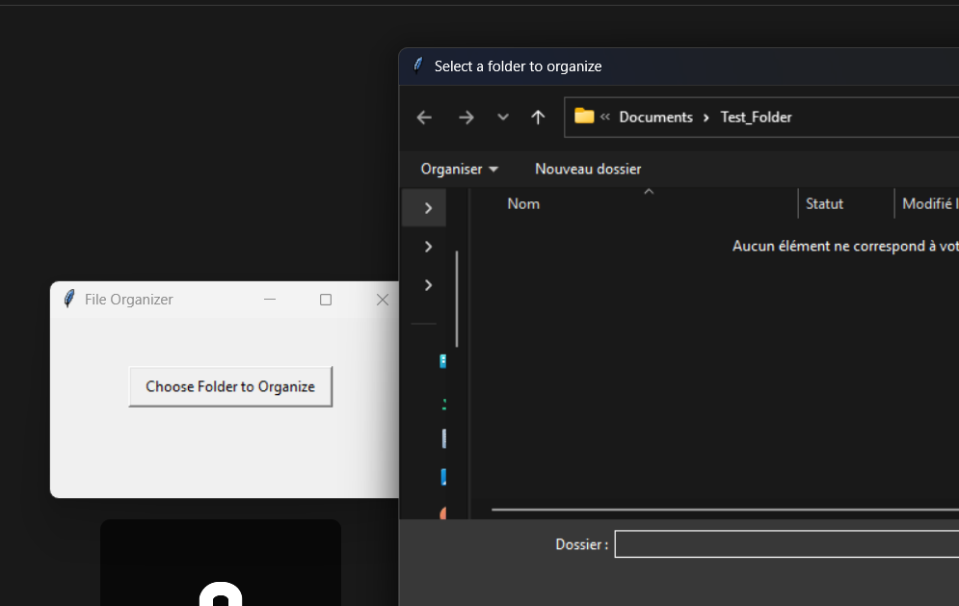Focus the Dossier folder name field
Image resolution: width=959 pixels, height=606 pixels.
coord(786,544)
